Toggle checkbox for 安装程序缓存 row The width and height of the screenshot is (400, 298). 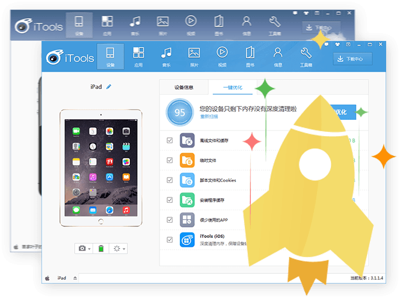(x=170, y=200)
